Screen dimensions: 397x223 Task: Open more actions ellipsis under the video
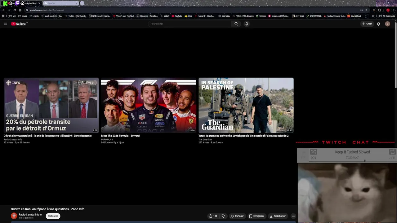point(293,216)
